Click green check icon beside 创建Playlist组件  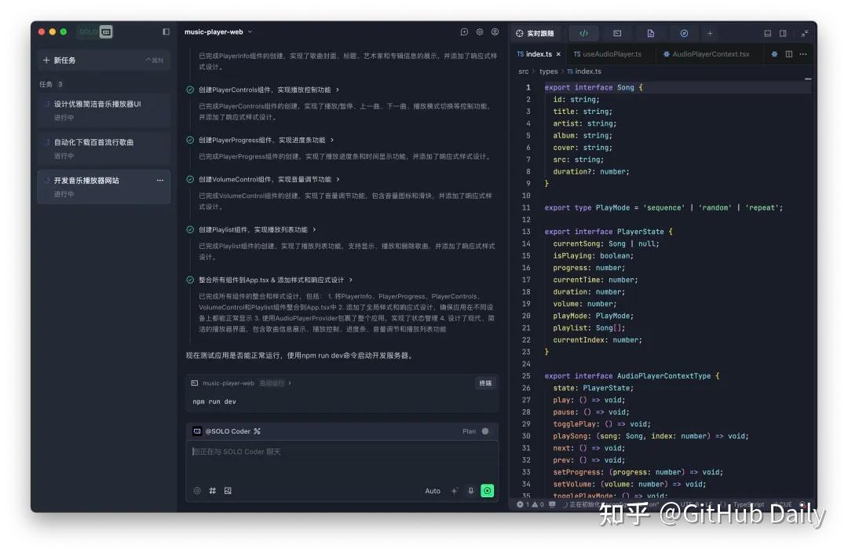(190, 230)
